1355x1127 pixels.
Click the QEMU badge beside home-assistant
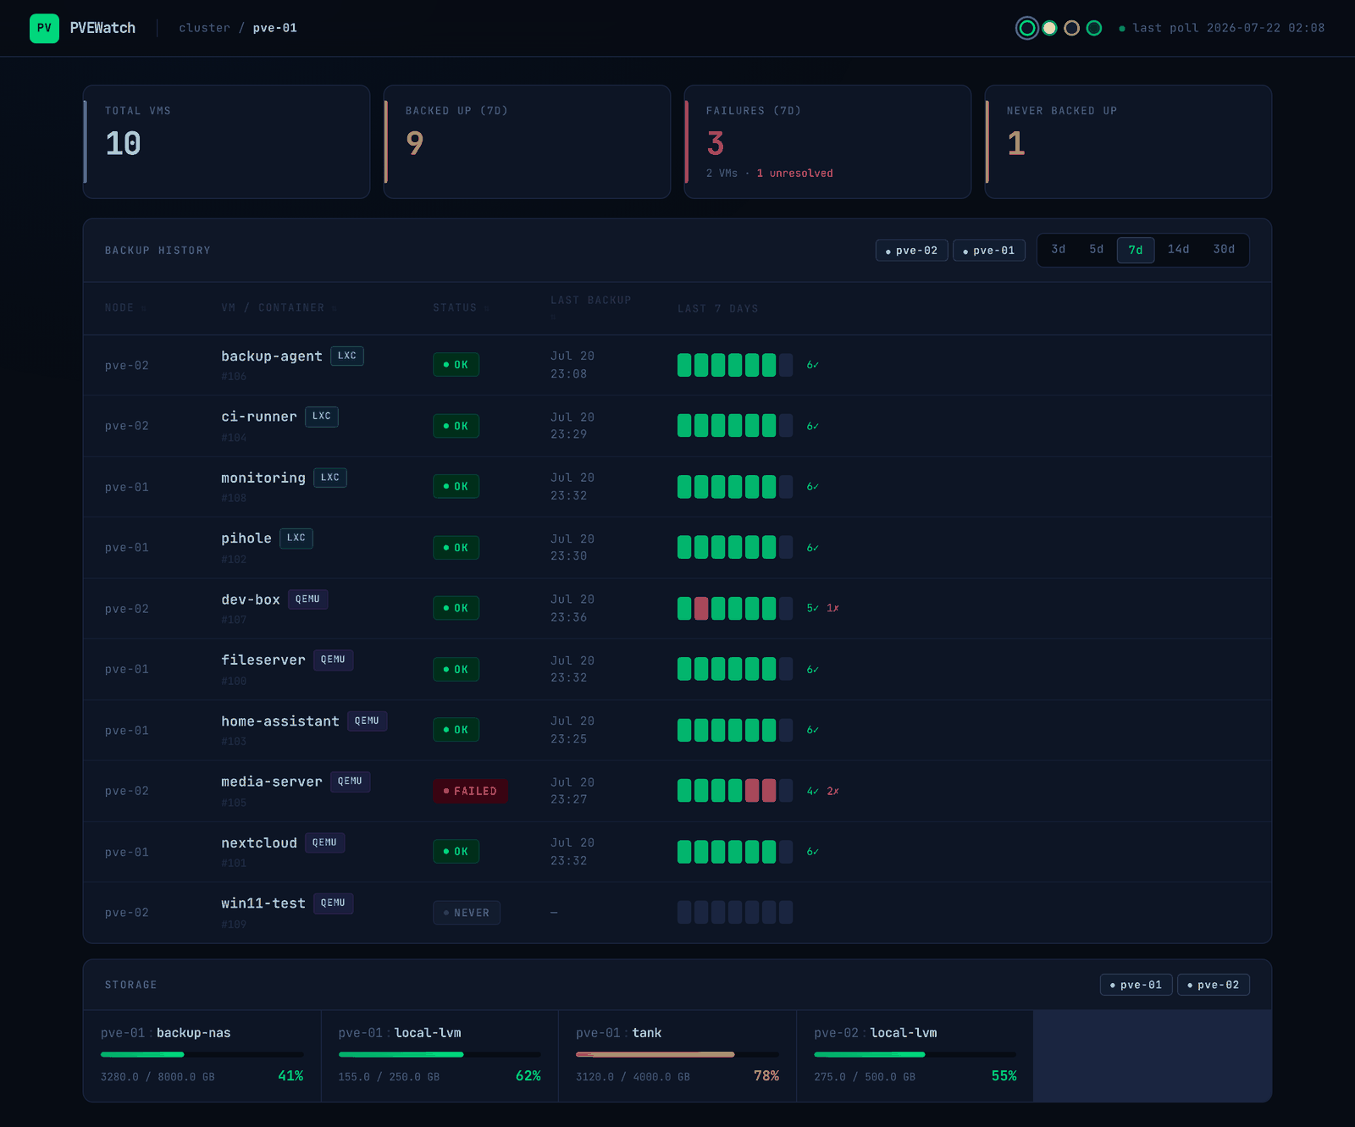tap(368, 721)
